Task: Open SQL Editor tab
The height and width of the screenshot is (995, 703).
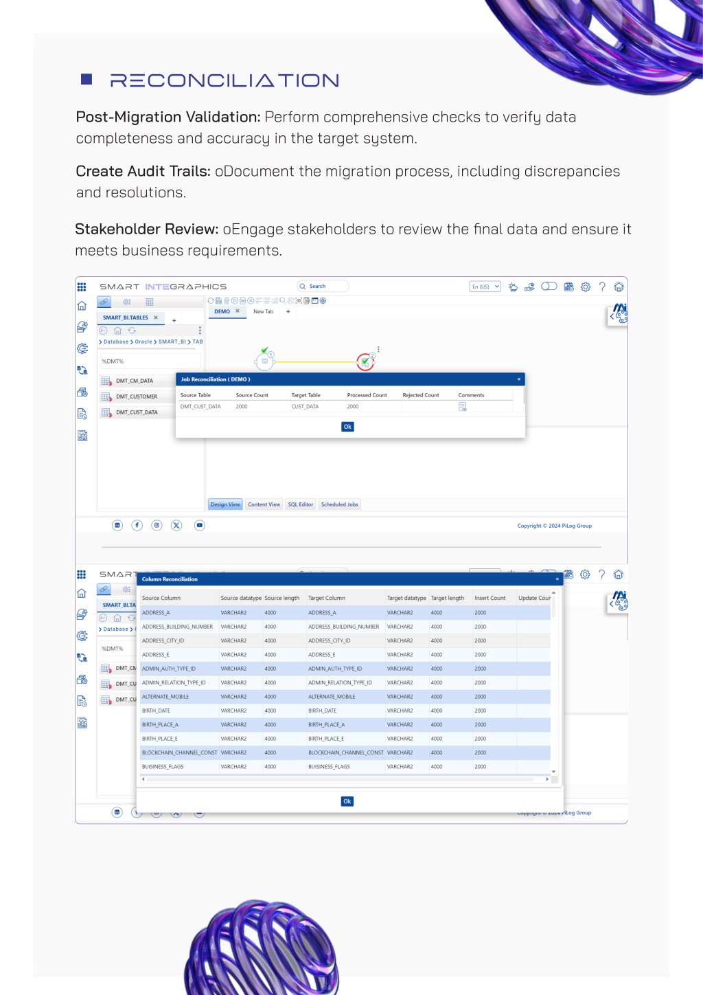Action: tap(301, 504)
